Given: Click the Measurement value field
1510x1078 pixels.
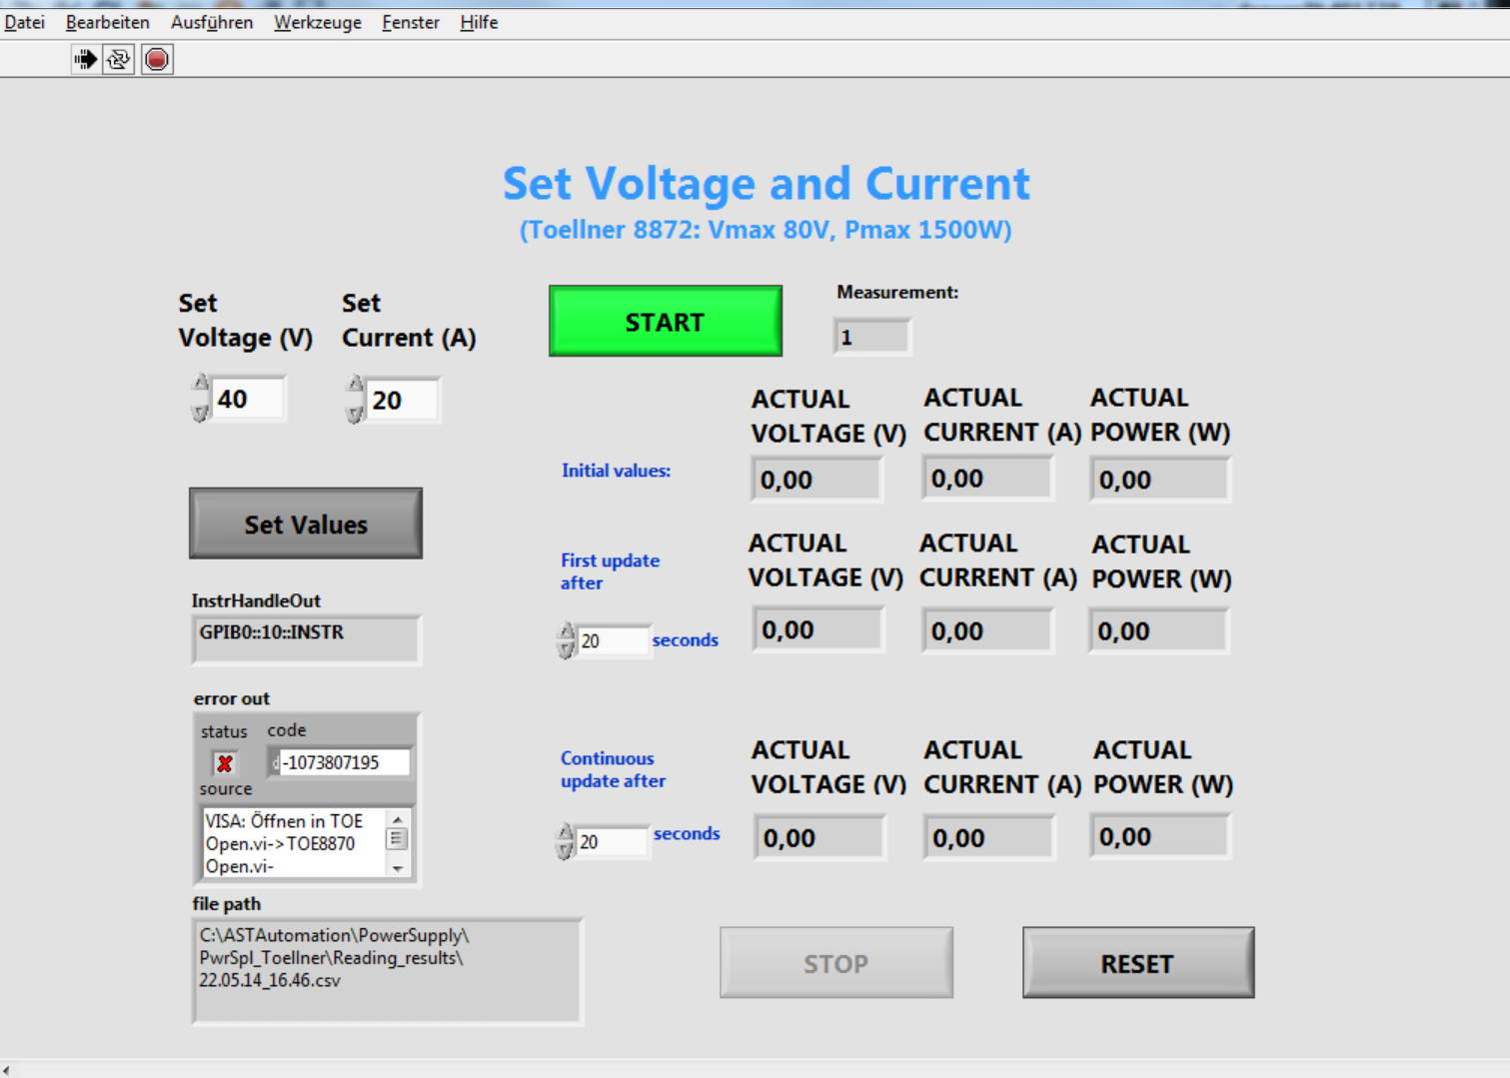Looking at the screenshot, I should coord(872,337).
